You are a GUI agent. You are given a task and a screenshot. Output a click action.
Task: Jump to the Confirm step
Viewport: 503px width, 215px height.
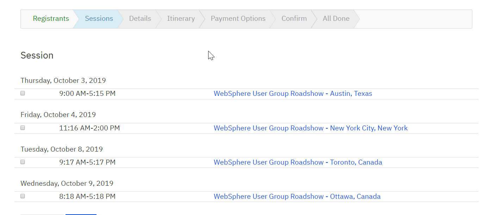coord(294,19)
